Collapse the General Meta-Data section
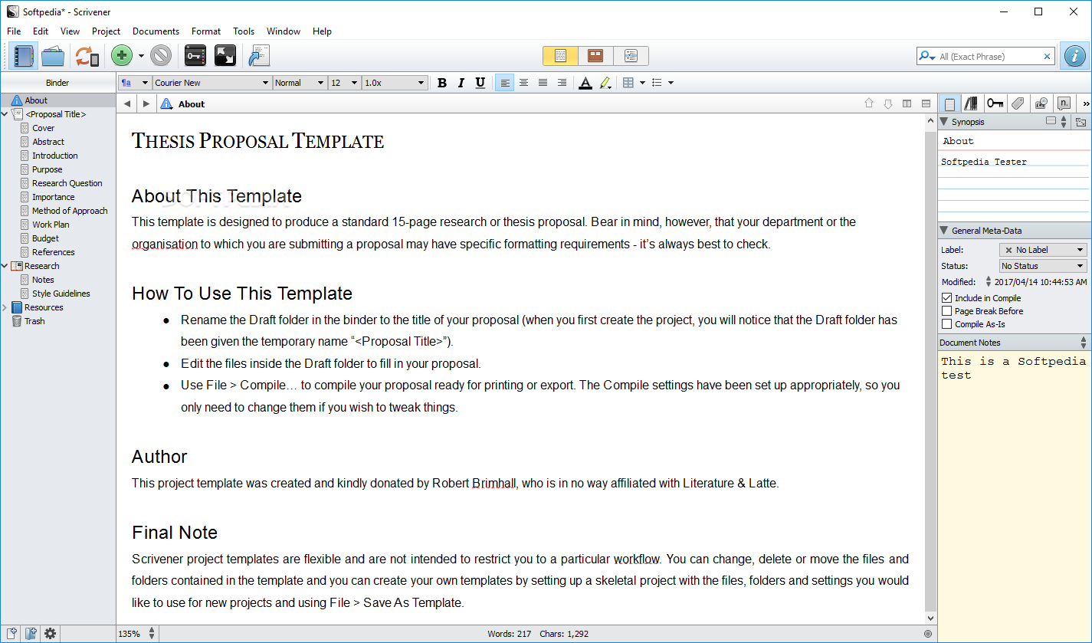 tap(944, 231)
